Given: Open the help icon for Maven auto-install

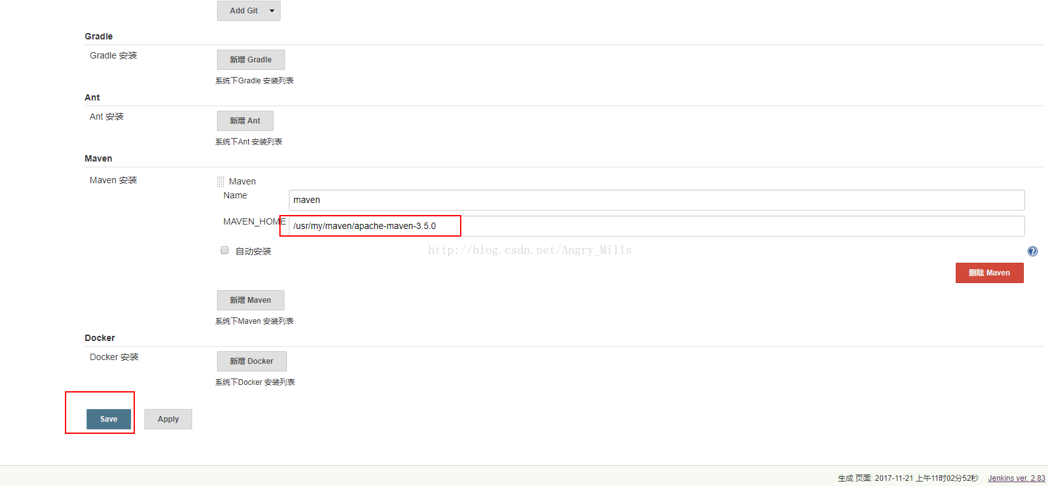Looking at the screenshot, I should tap(1032, 251).
